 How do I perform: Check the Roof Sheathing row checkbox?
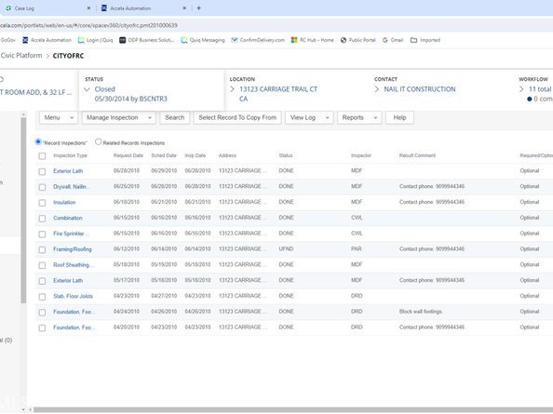pos(42,265)
